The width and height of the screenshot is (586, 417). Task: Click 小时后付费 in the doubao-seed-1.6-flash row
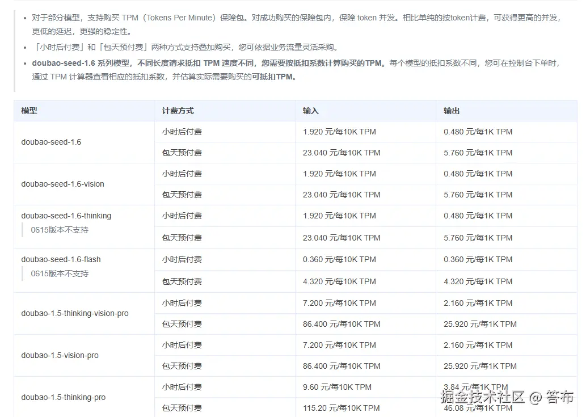point(182,260)
